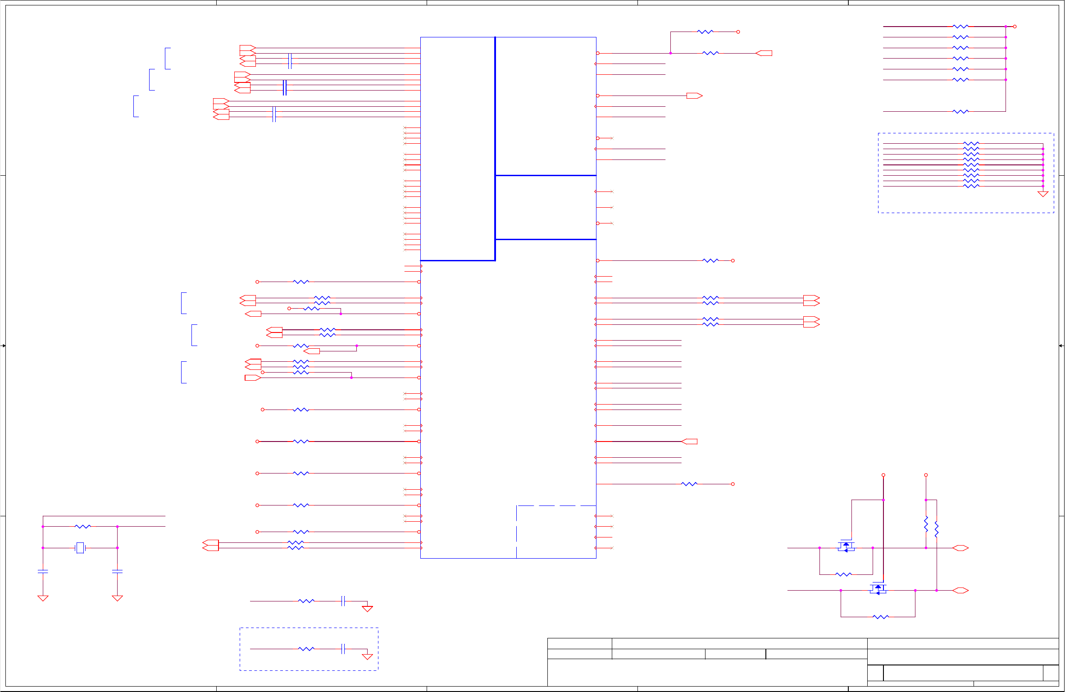Select the topmost resistor at upper right
Screen dimensions: 1065x692
pyautogui.click(x=960, y=27)
